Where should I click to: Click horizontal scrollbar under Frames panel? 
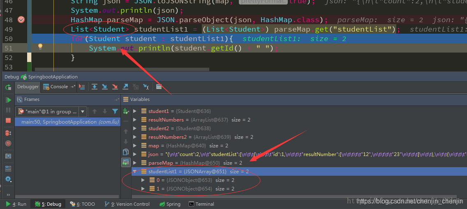pyautogui.click(x=67, y=197)
